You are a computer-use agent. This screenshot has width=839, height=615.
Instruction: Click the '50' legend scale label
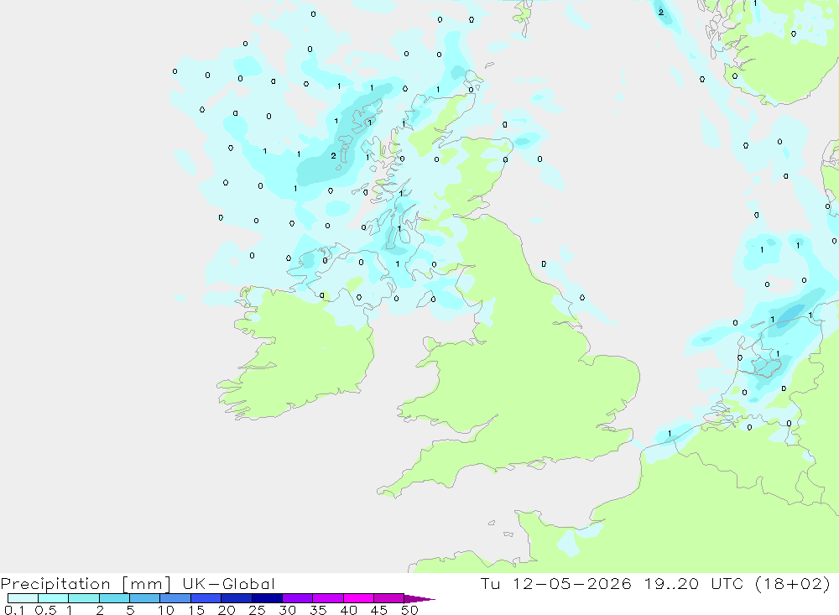pyautogui.click(x=409, y=610)
